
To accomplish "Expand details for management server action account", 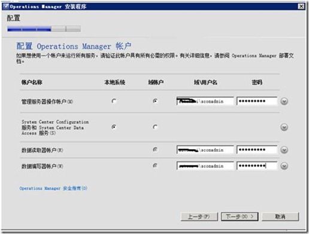I will click(284, 101).
